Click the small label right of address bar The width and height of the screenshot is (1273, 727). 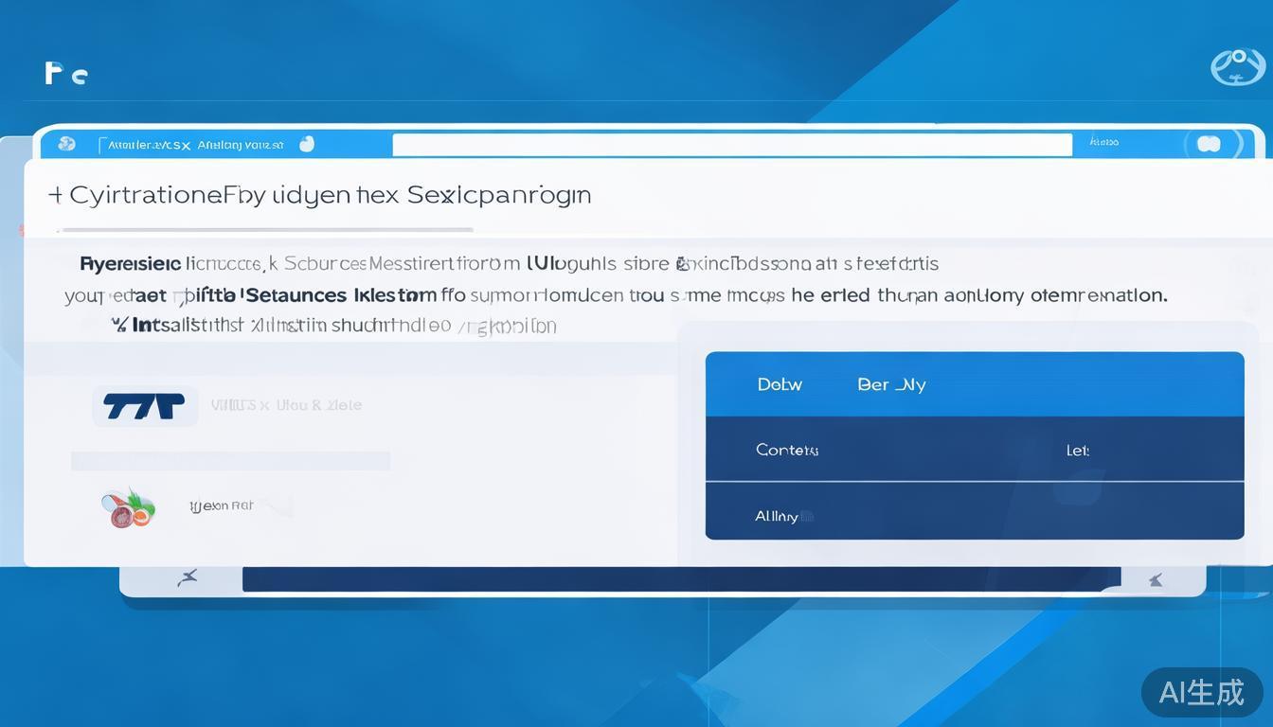coord(1103,142)
